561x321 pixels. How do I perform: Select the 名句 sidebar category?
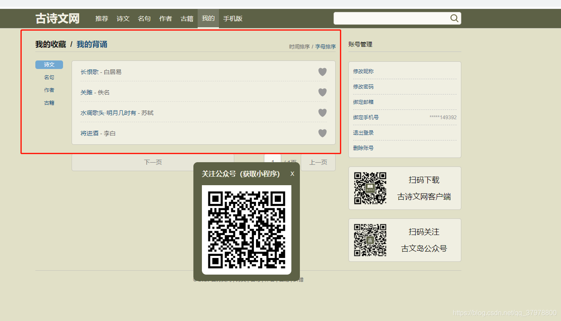point(49,77)
